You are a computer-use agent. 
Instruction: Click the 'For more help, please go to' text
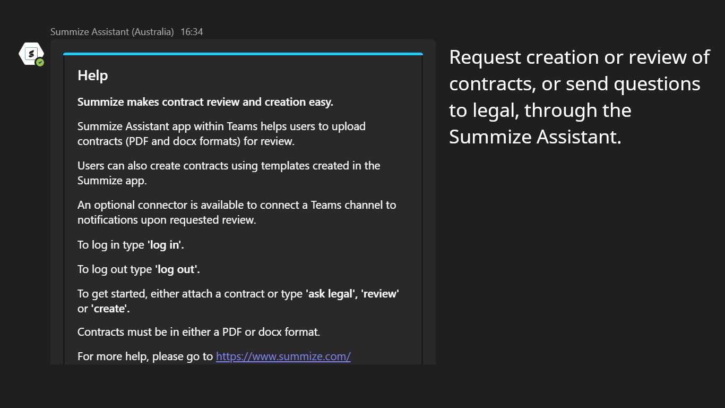click(x=145, y=356)
